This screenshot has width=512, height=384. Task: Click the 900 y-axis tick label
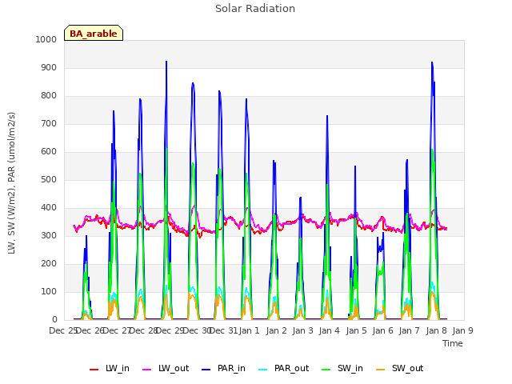click(x=49, y=67)
